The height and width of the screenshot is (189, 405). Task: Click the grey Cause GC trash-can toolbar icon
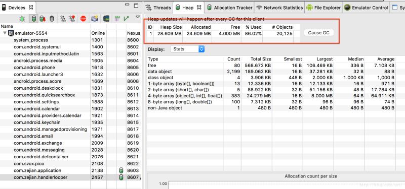tap(52, 19)
